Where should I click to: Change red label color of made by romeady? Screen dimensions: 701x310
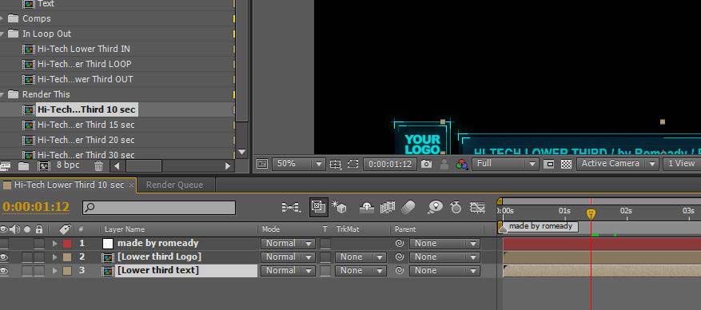pos(67,244)
